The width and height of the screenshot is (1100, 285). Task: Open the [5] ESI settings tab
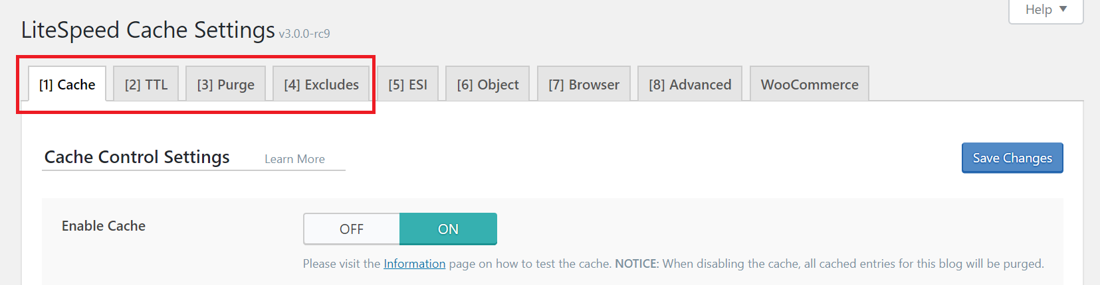407,84
